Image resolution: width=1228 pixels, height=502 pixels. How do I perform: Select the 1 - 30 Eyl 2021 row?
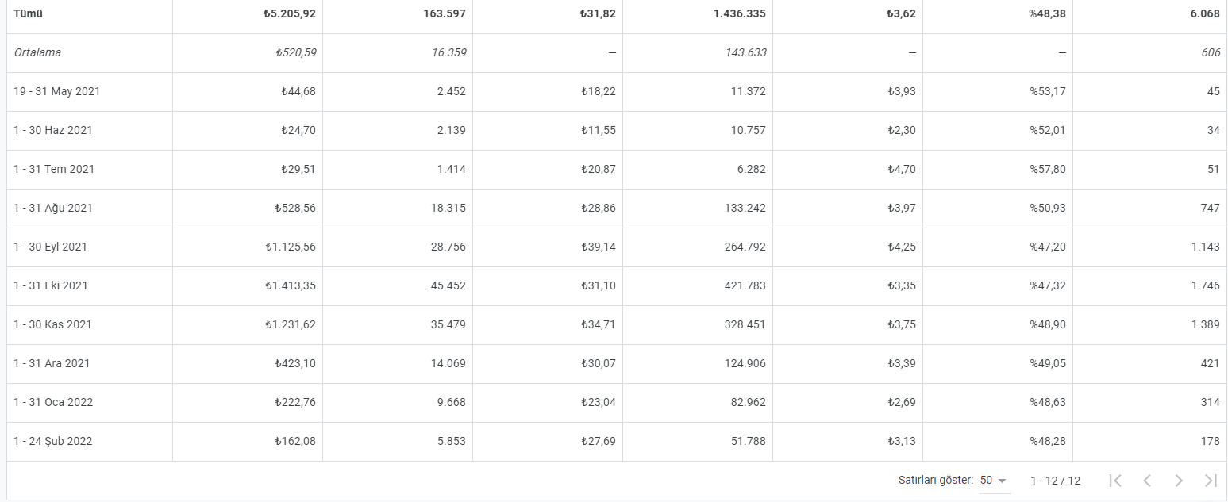(617, 247)
